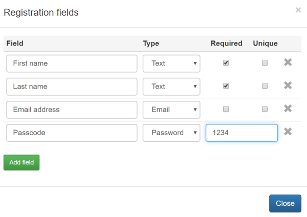Enable Required for Email address
This screenshot has height=217, width=307.
tap(226, 109)
